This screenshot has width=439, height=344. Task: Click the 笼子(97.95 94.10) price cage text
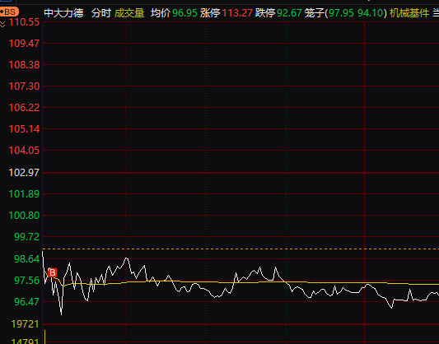346,13
